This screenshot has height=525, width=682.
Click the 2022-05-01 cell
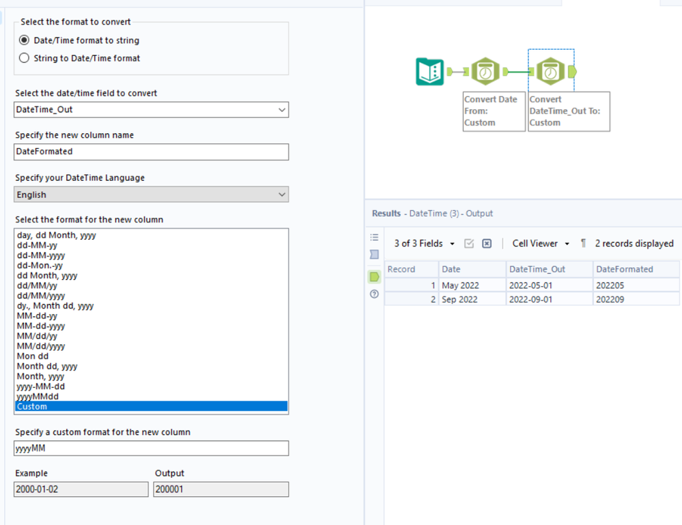[550, 285]
